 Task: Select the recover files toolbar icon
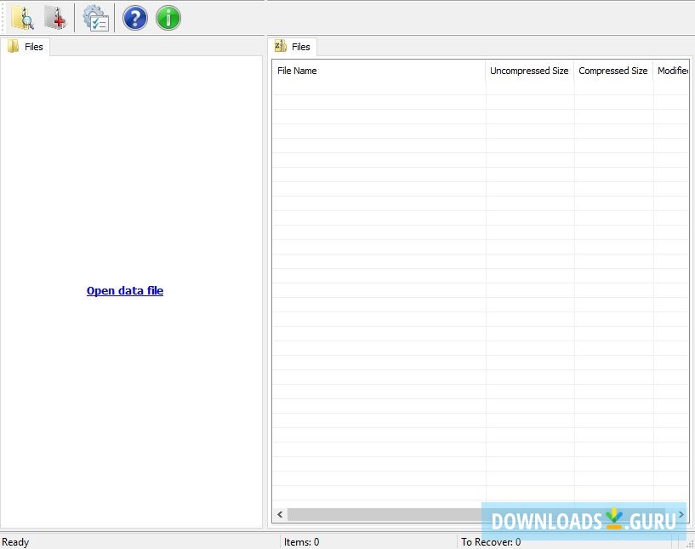click(x=54, y=17)
